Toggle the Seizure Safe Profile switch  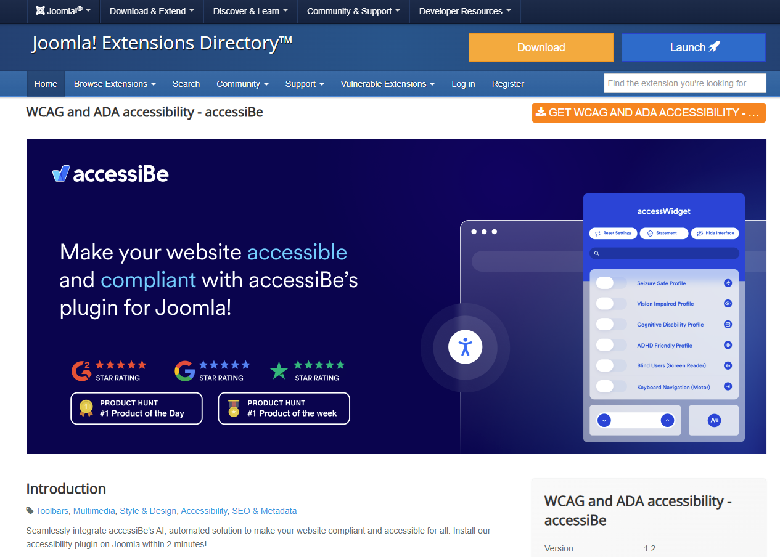[610, 283]
